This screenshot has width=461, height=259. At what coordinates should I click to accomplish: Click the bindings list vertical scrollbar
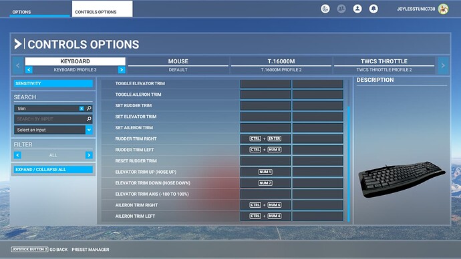point(349,164)
